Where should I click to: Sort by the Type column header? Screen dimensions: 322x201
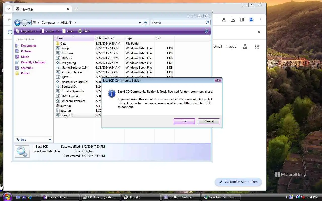click(139, 38)
